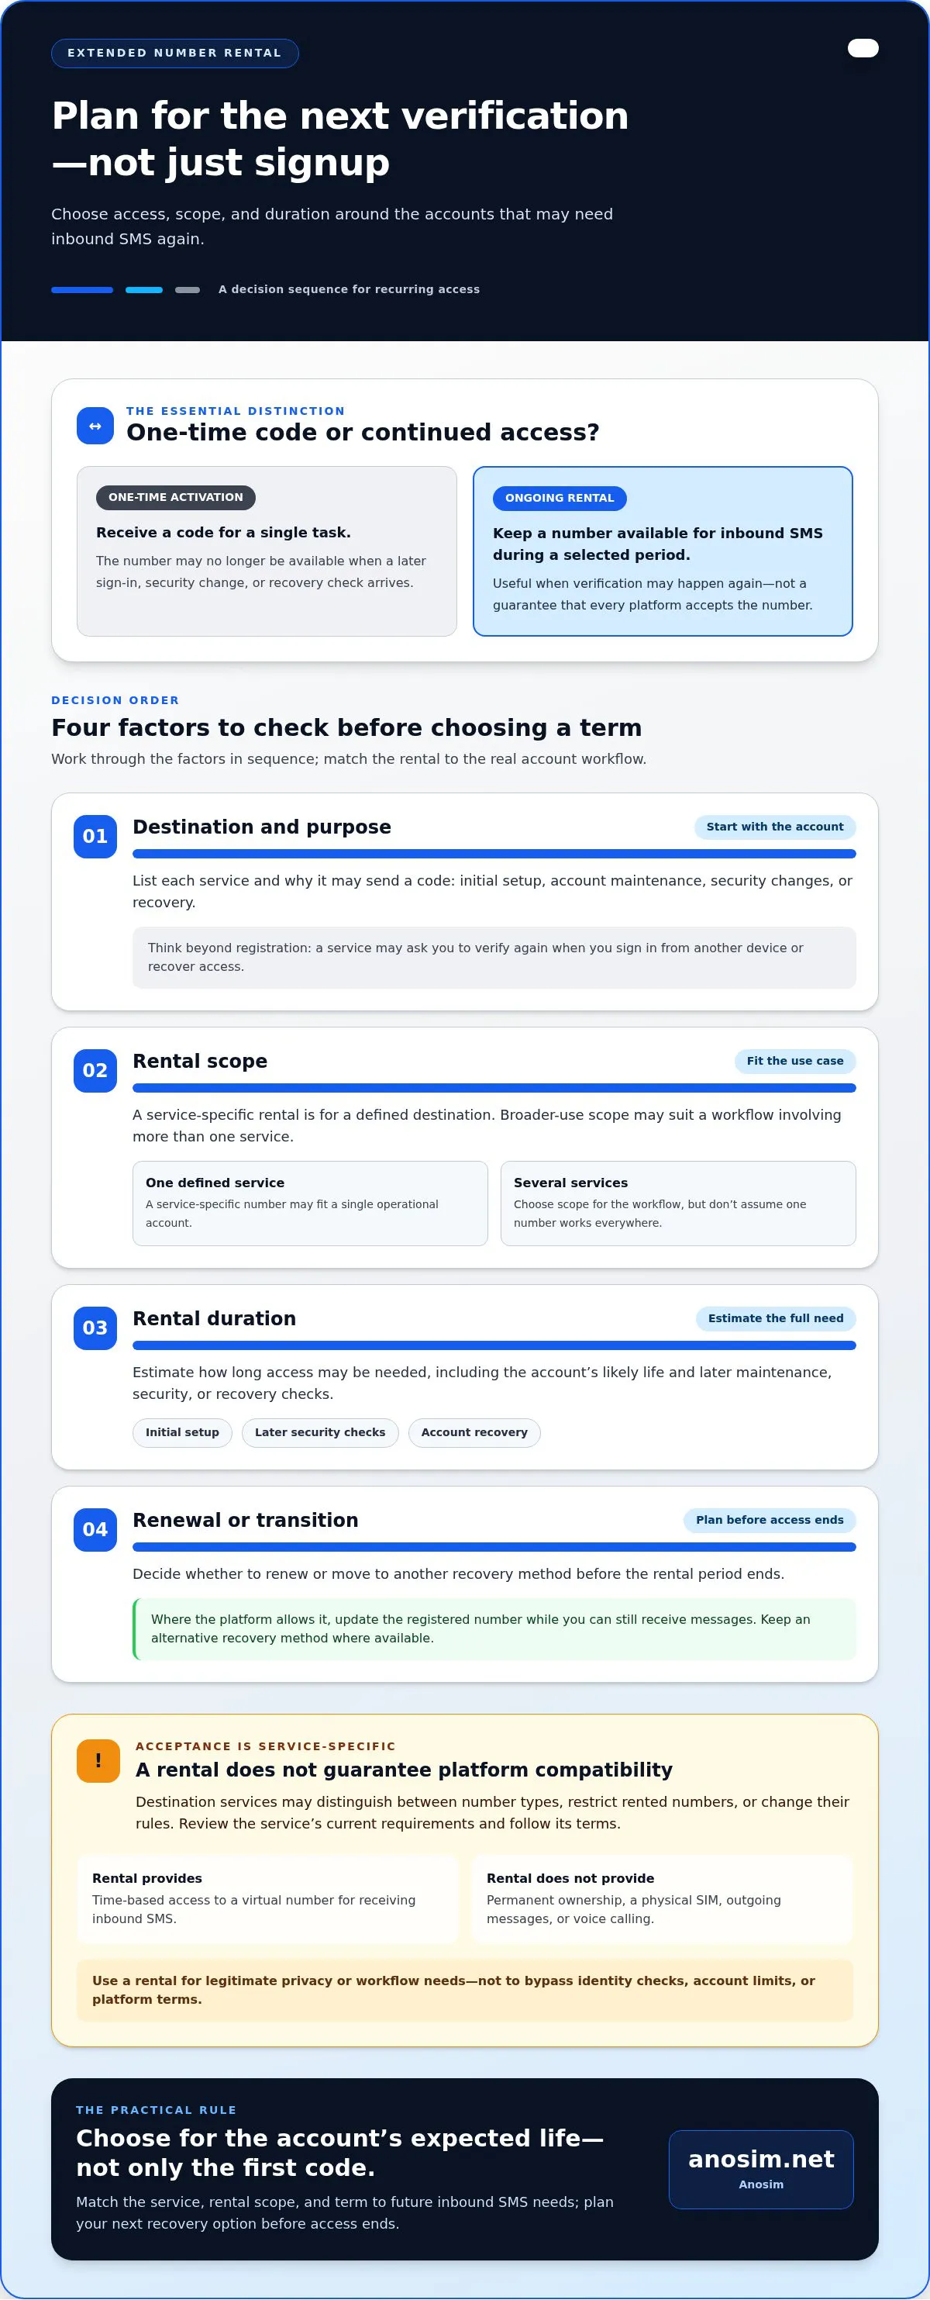930x2300 pixels.
Task: Select the Several services option box
Action: [x=678, y=1203]
